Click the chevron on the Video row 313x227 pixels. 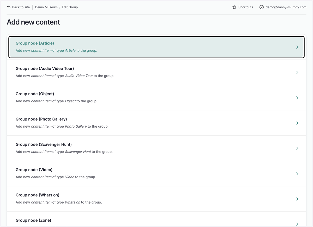(x=297, y=173)
